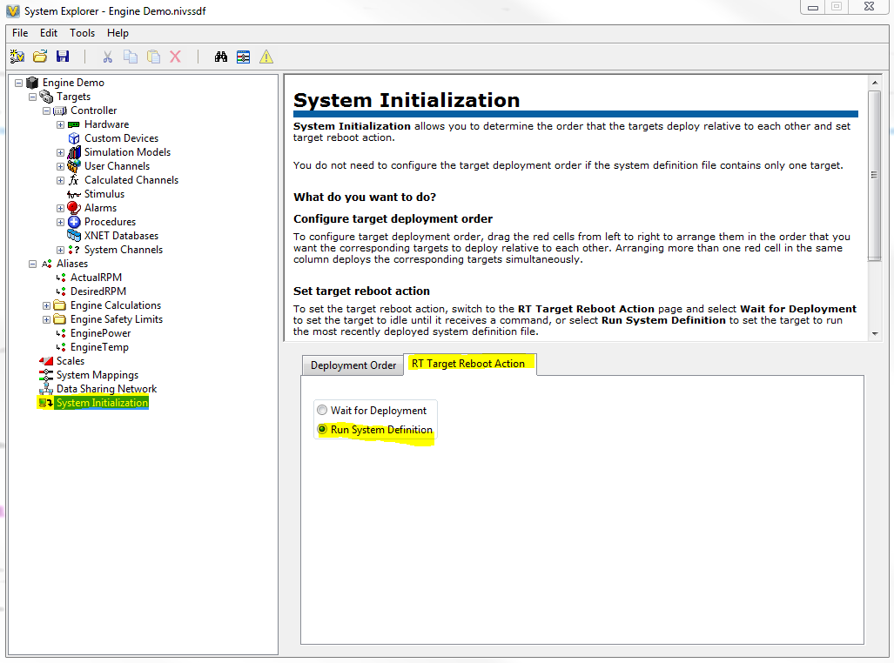894x663 pixels.
Task: Open the File menu
Action: click(x=20, y=33)
